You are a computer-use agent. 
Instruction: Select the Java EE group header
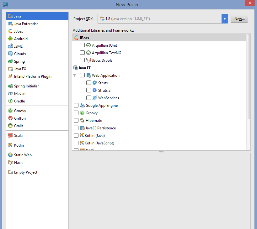[x=159, y=68]
